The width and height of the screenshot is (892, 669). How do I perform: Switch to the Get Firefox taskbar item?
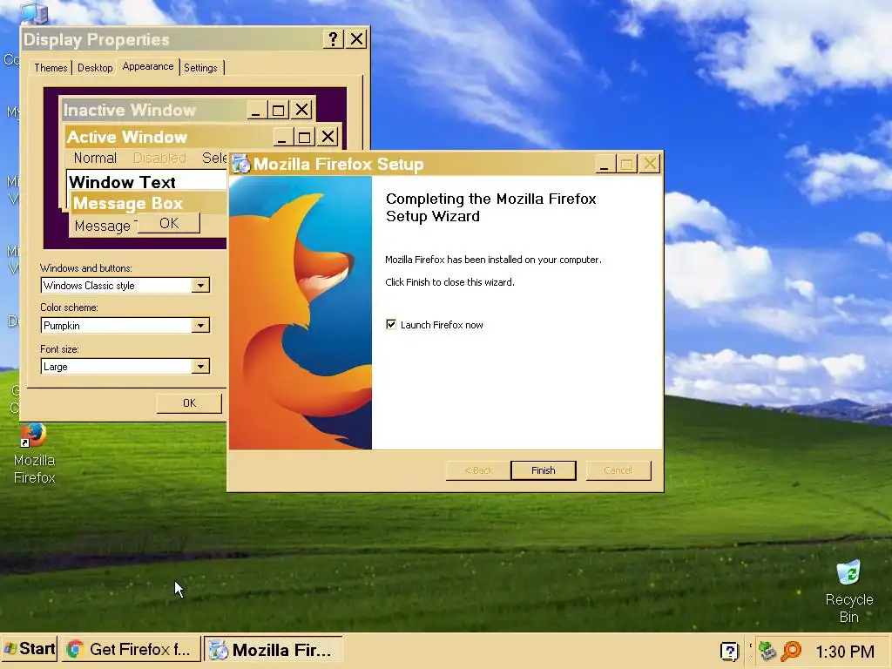(131, 649)
